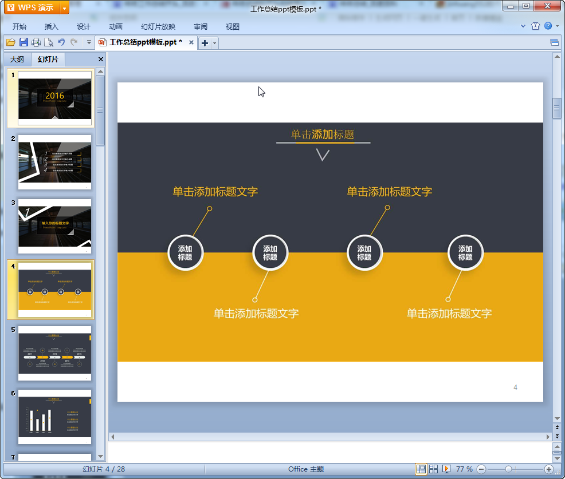
Task: Open dropdown arrow next to new tab plus
Action: point(215,43)
